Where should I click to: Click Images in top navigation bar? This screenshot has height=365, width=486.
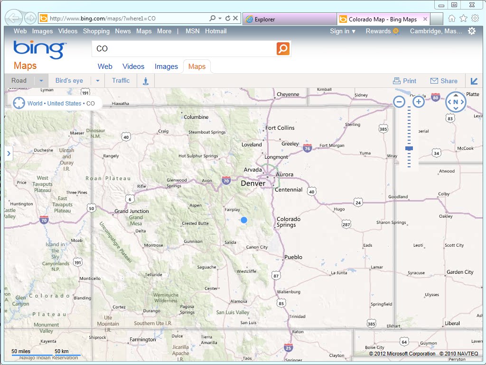coord(42,31)
